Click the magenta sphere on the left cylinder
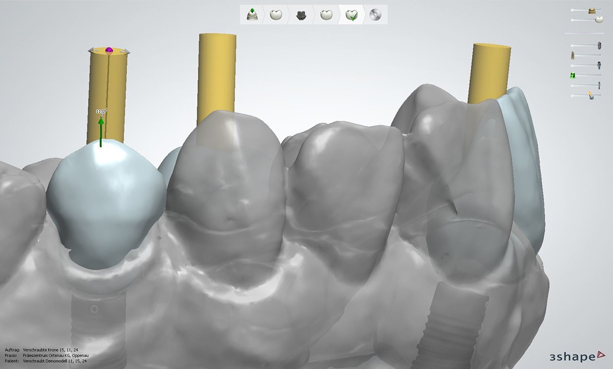613x369 pixels. pyautogui.click(x=109, y=50)
